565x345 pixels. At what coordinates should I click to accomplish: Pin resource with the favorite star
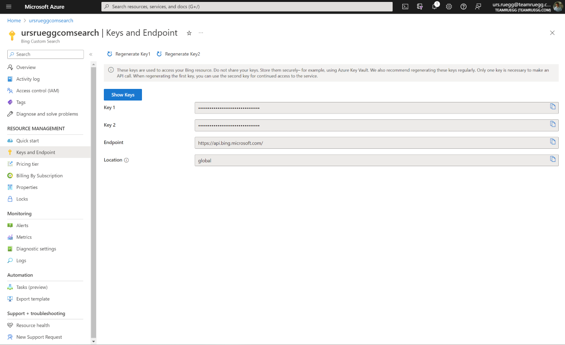coord(189,33)
